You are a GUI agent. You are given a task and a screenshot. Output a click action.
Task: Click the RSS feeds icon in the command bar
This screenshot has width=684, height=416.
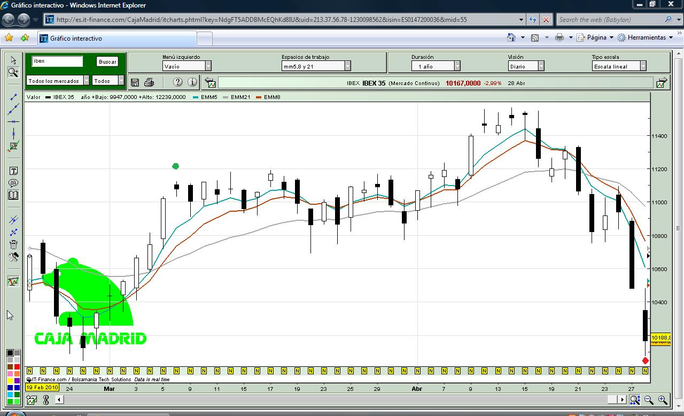[x=535, y=37]
